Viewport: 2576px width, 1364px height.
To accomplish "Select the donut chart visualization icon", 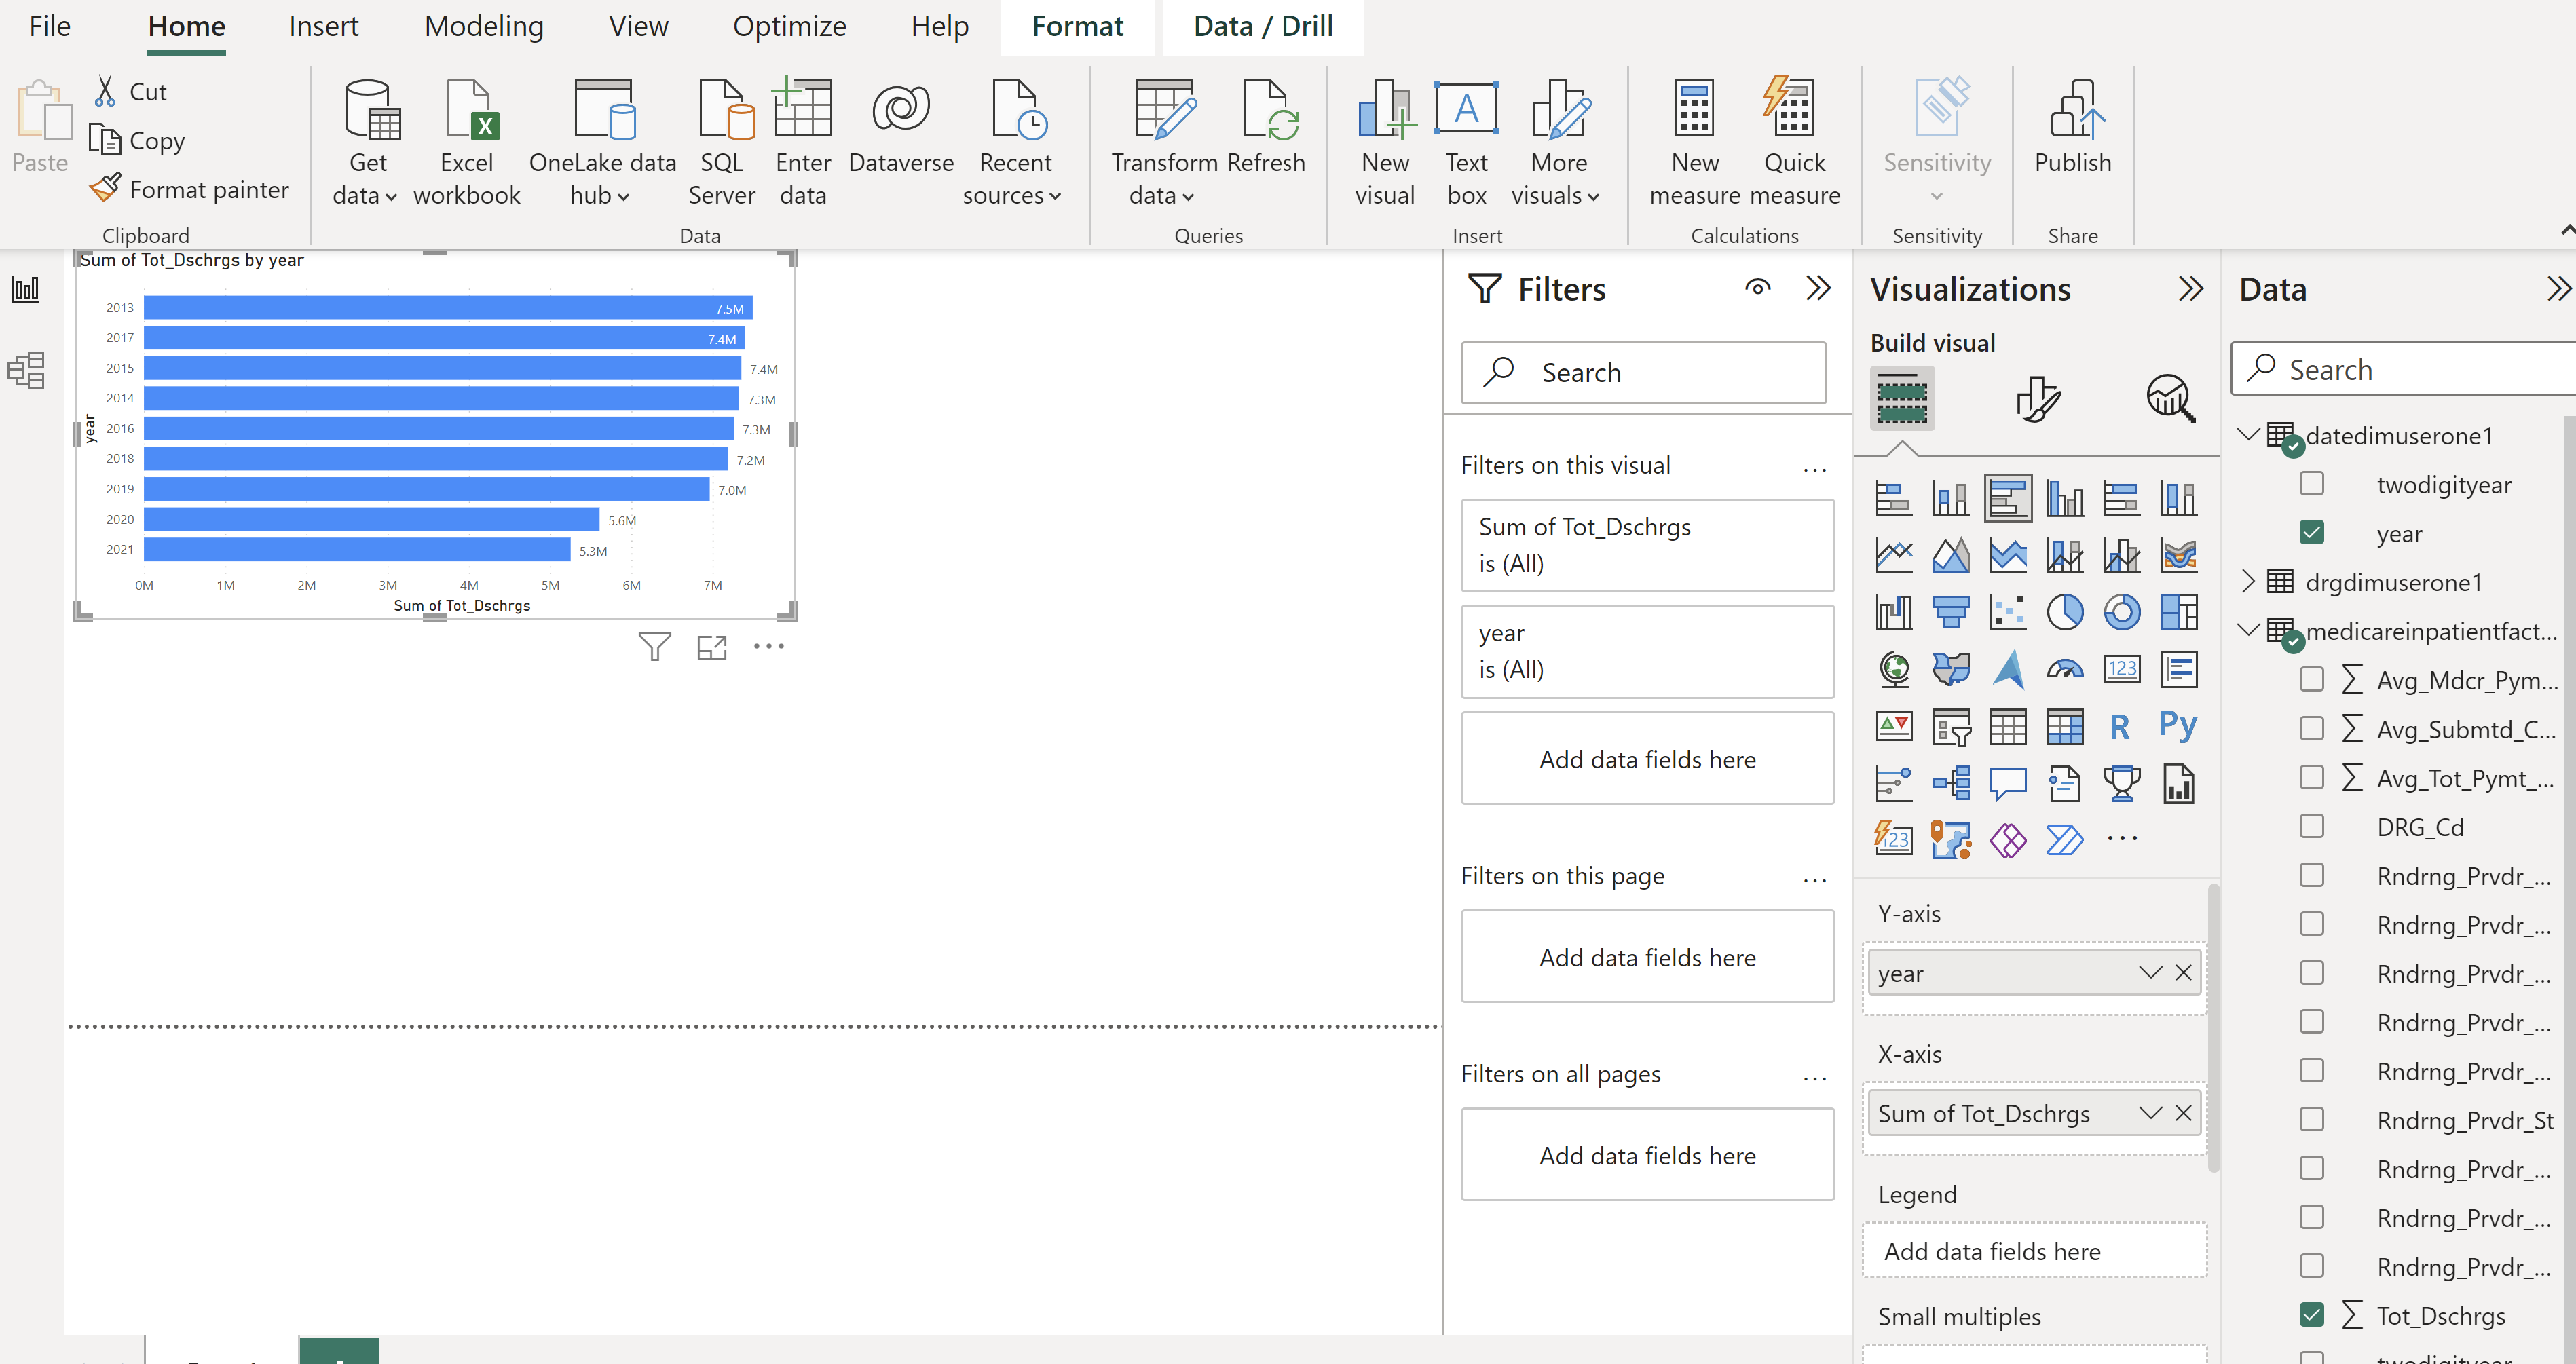I will click(2121, 612).
